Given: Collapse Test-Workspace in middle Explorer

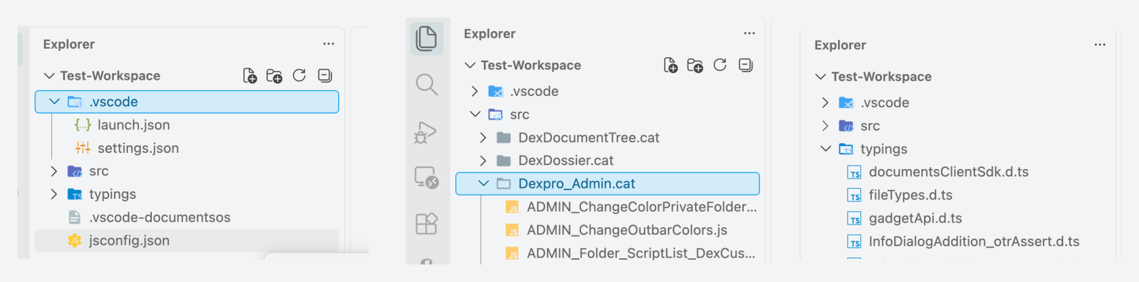Looking at the screenshot, I should pyautogui.click(x=470, y=65).
